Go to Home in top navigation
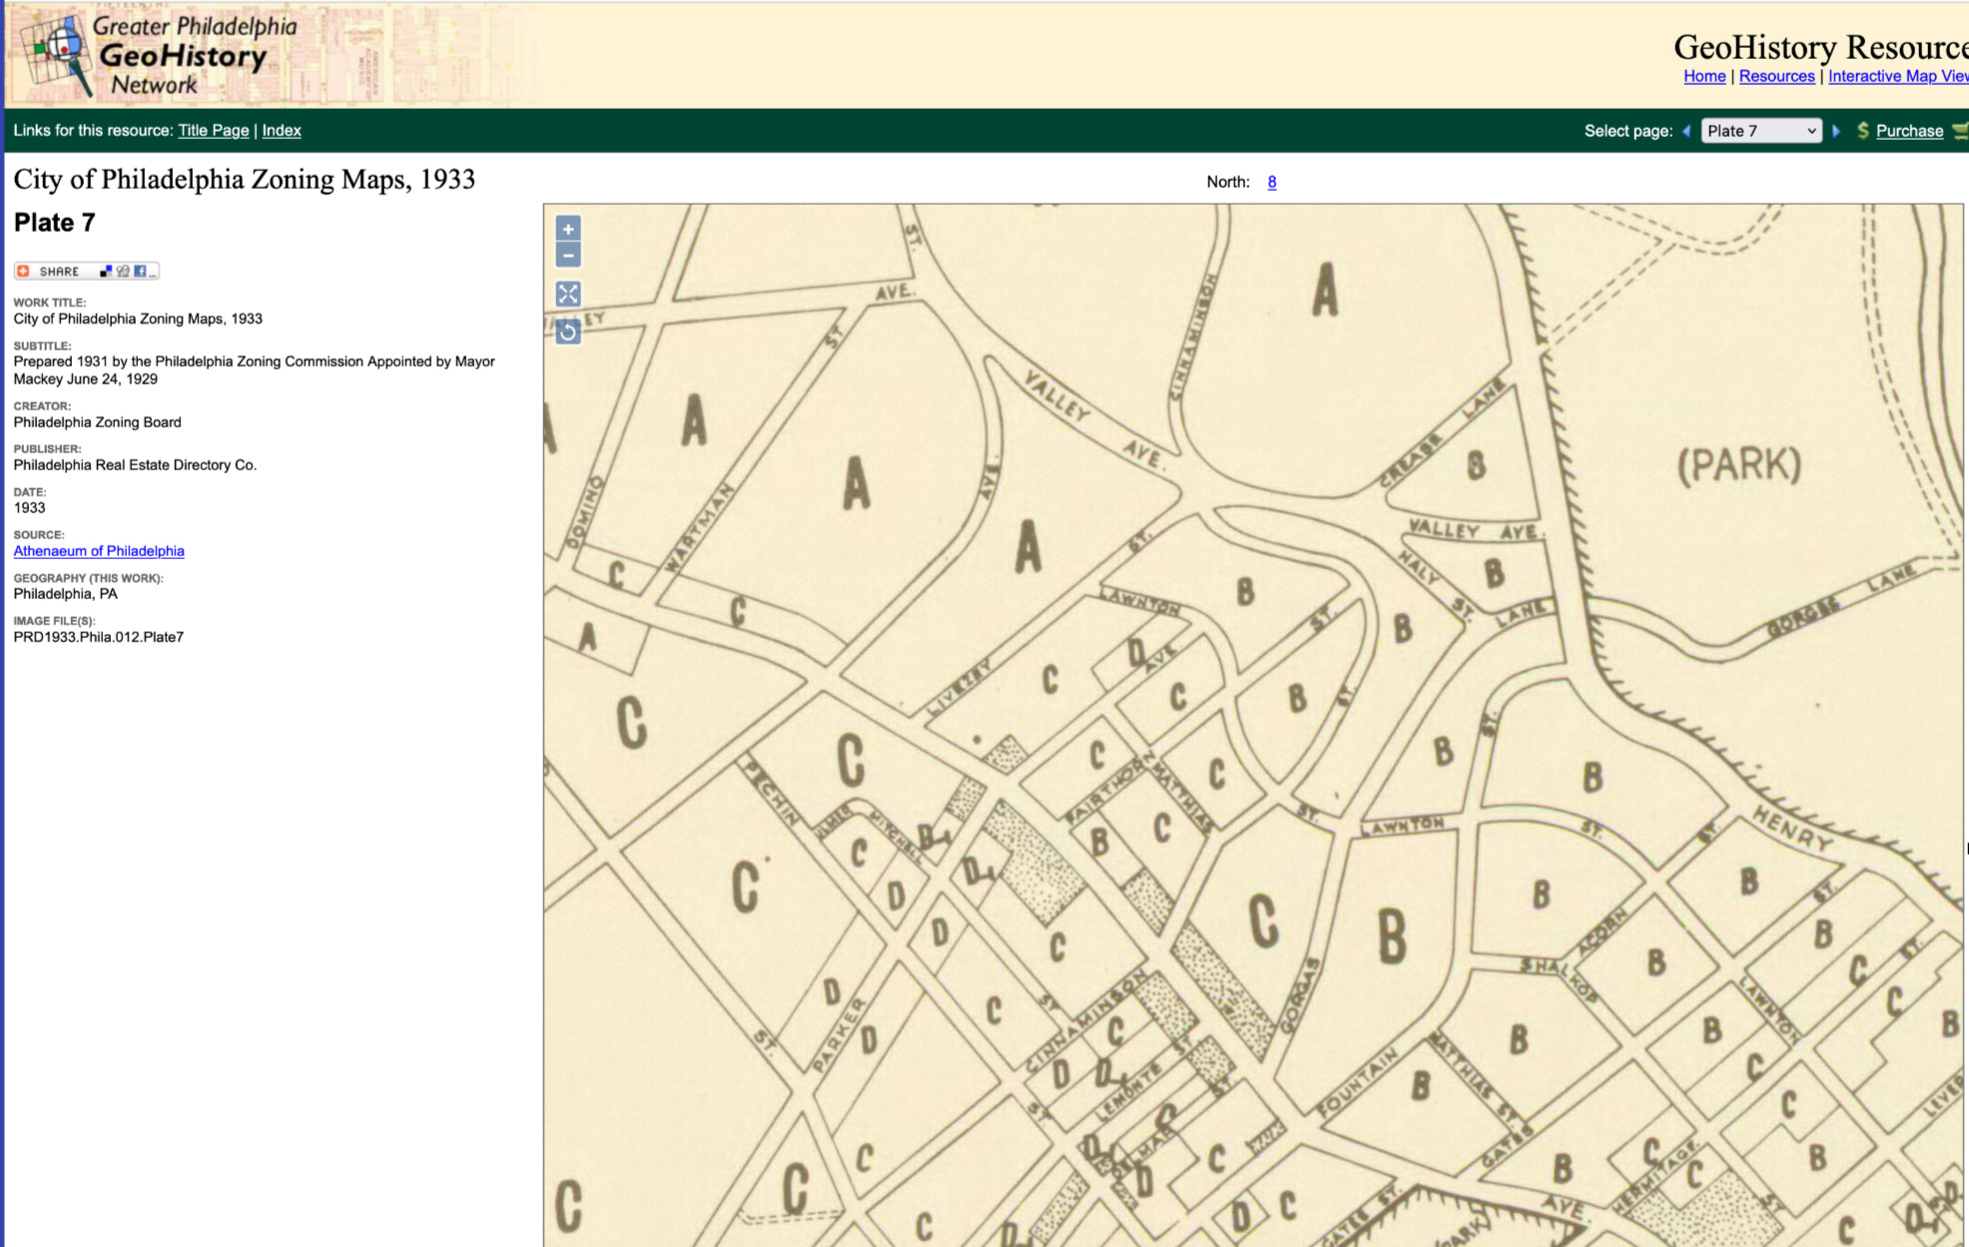Viewport: 1969px width, 1247px height. (x=1703, y=77)
